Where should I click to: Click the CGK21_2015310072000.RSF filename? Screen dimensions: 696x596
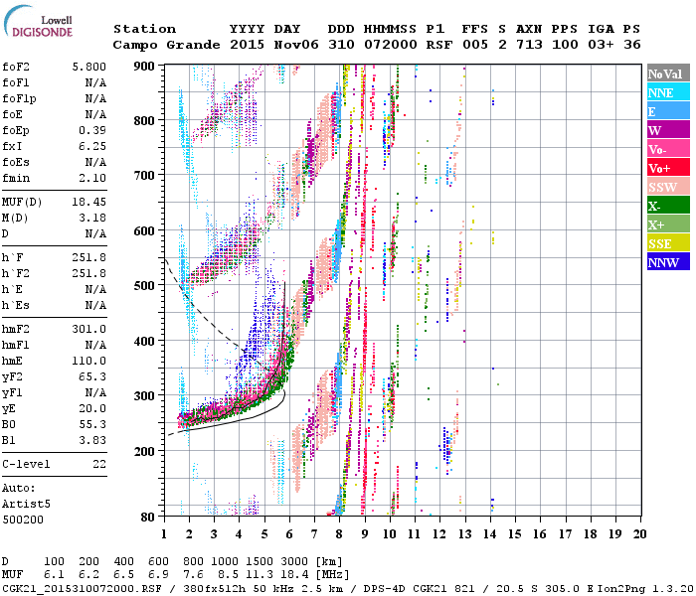[x=82, y=588]
